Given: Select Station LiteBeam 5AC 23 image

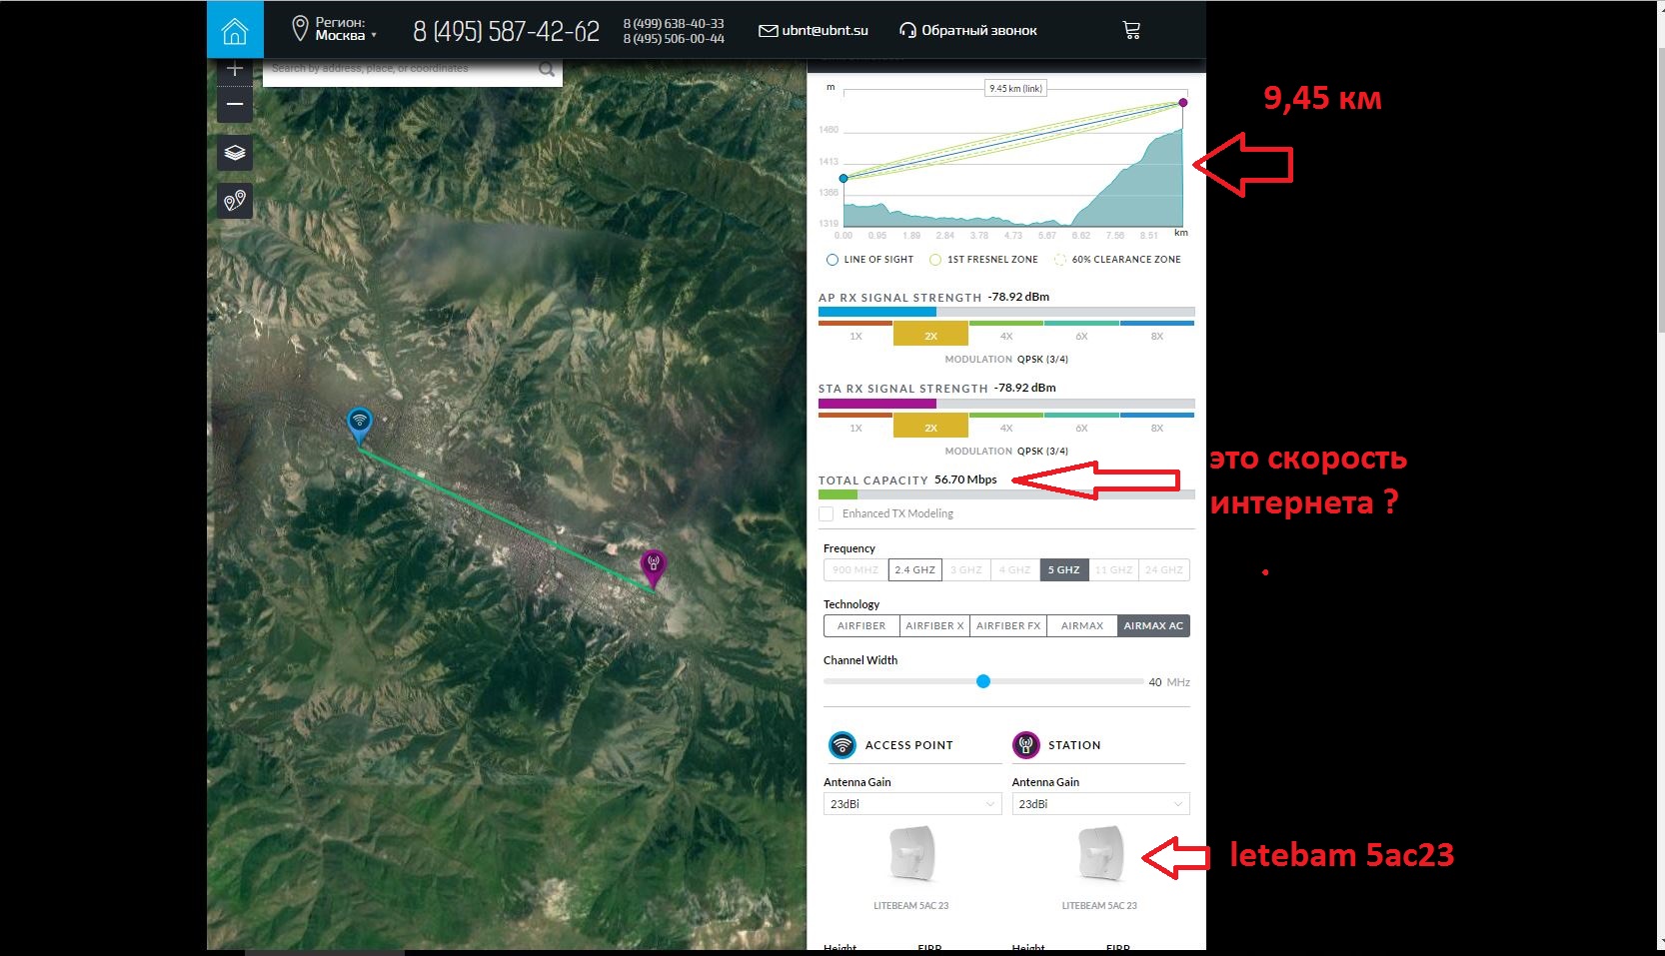Looking at the screenshot, I should (1100, 855).
